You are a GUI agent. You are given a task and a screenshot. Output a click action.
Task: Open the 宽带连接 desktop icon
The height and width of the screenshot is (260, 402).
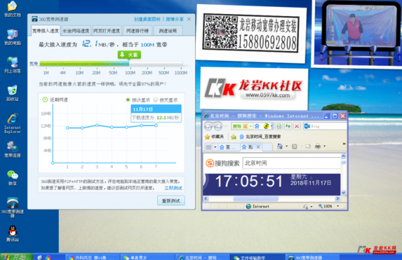12,149
